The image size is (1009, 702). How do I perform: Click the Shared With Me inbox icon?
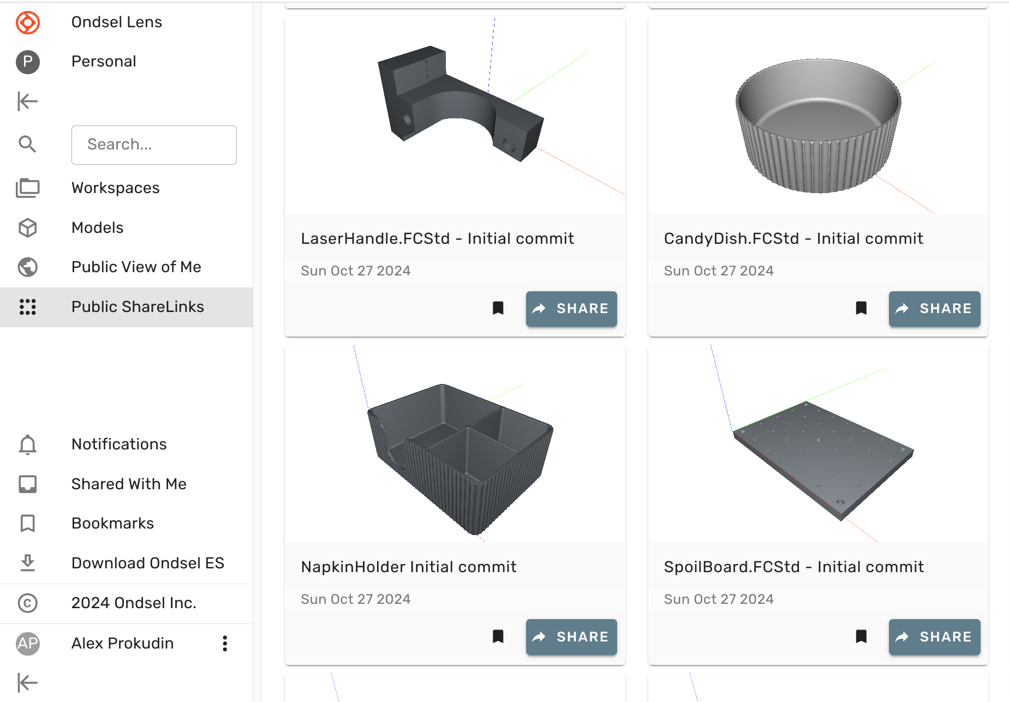pos(28,484)
